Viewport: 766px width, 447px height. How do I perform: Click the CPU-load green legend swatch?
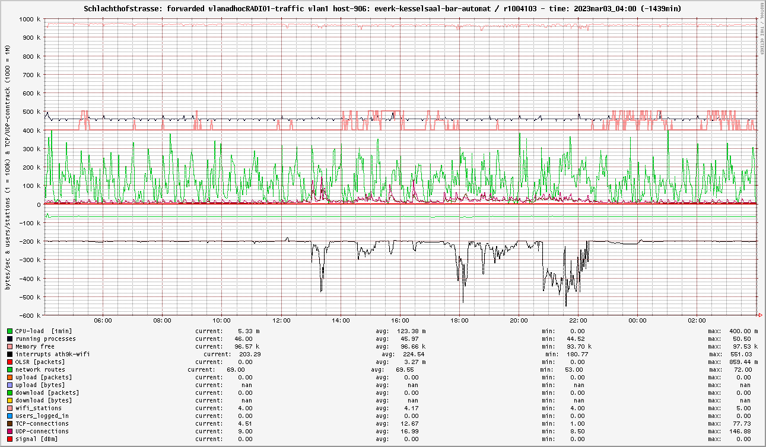10,331
